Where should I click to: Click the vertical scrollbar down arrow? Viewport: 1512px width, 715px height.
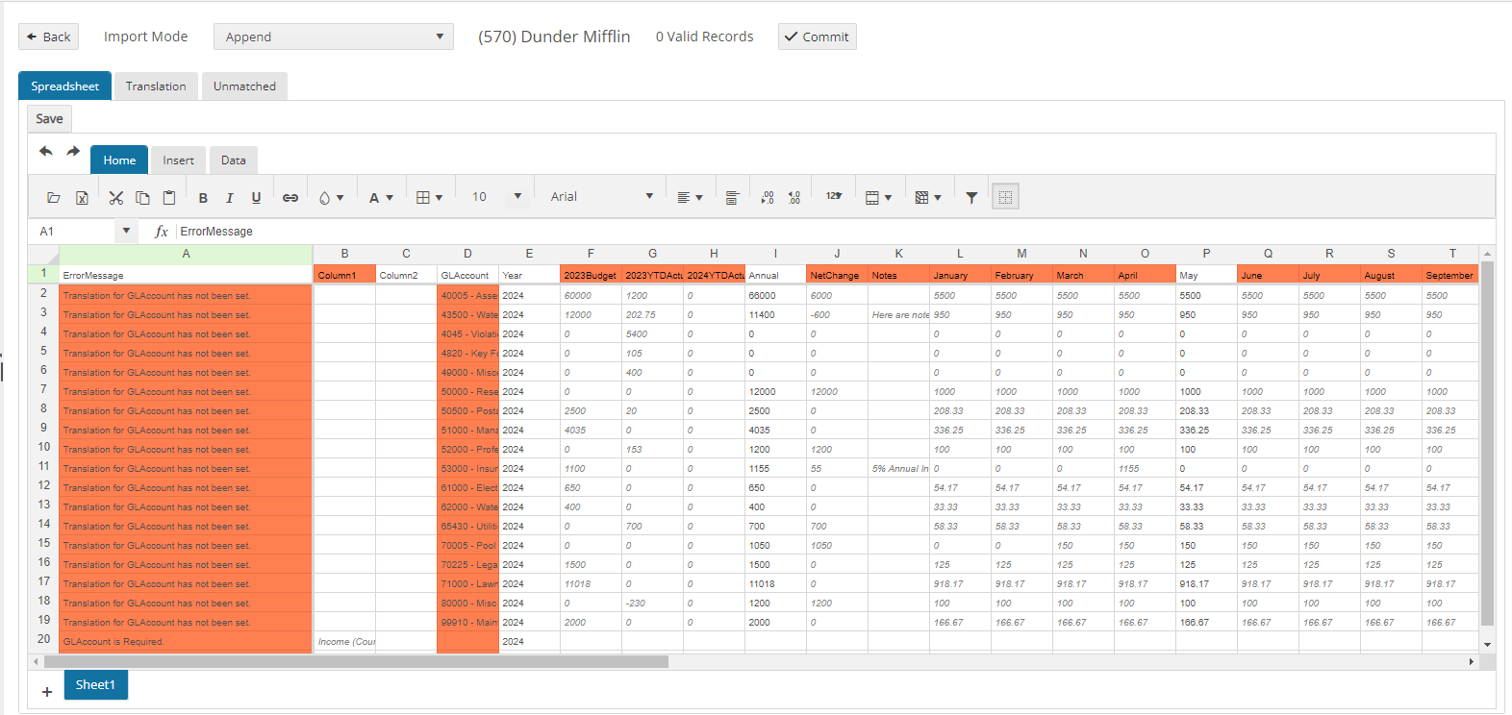[x=1487, y=645]
